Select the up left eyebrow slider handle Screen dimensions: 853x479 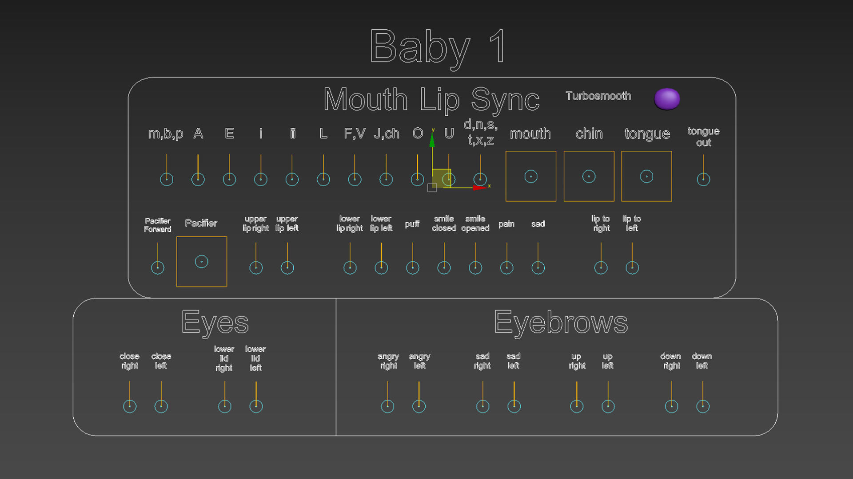608,406
